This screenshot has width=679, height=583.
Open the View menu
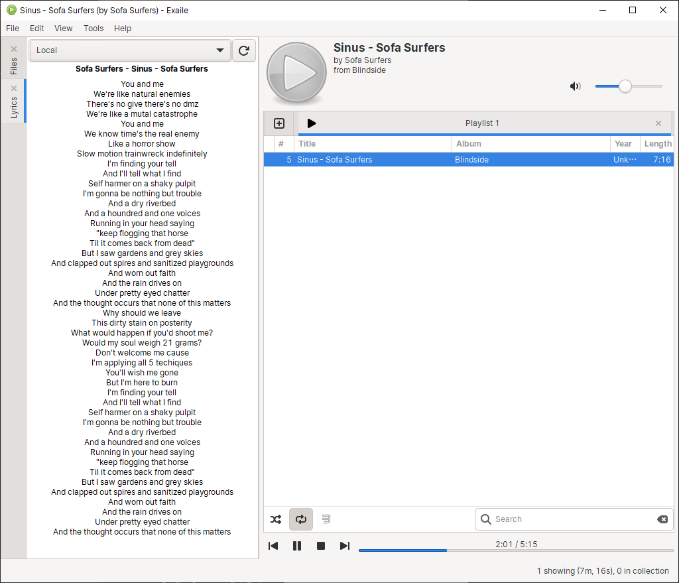click(x=63, y=28)
